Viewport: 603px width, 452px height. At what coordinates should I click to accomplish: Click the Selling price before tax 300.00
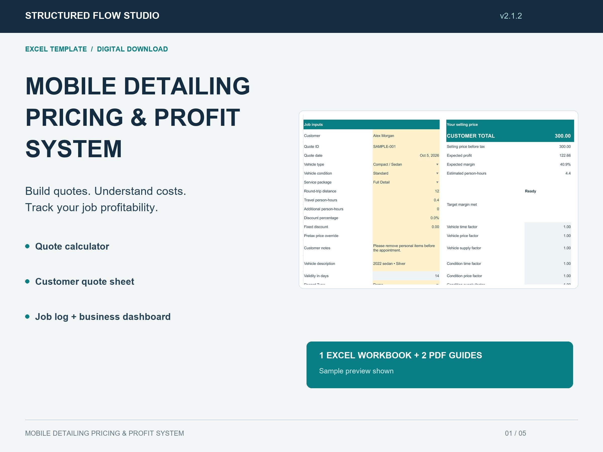565,147
